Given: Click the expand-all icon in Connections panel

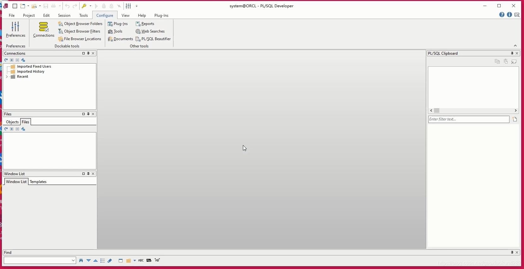Looking at the screenshot, I should [x=12, y=60].
